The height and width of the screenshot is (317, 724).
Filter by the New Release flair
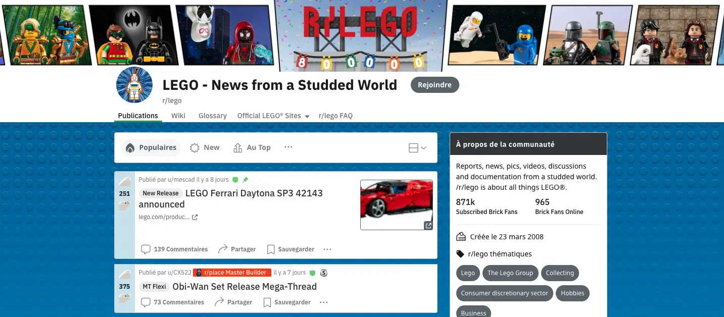tap(161, 193)
